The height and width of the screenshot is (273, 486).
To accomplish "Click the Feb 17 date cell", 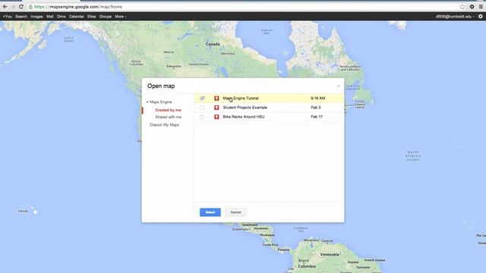I will pyautogui.click(x=317, y=117).
